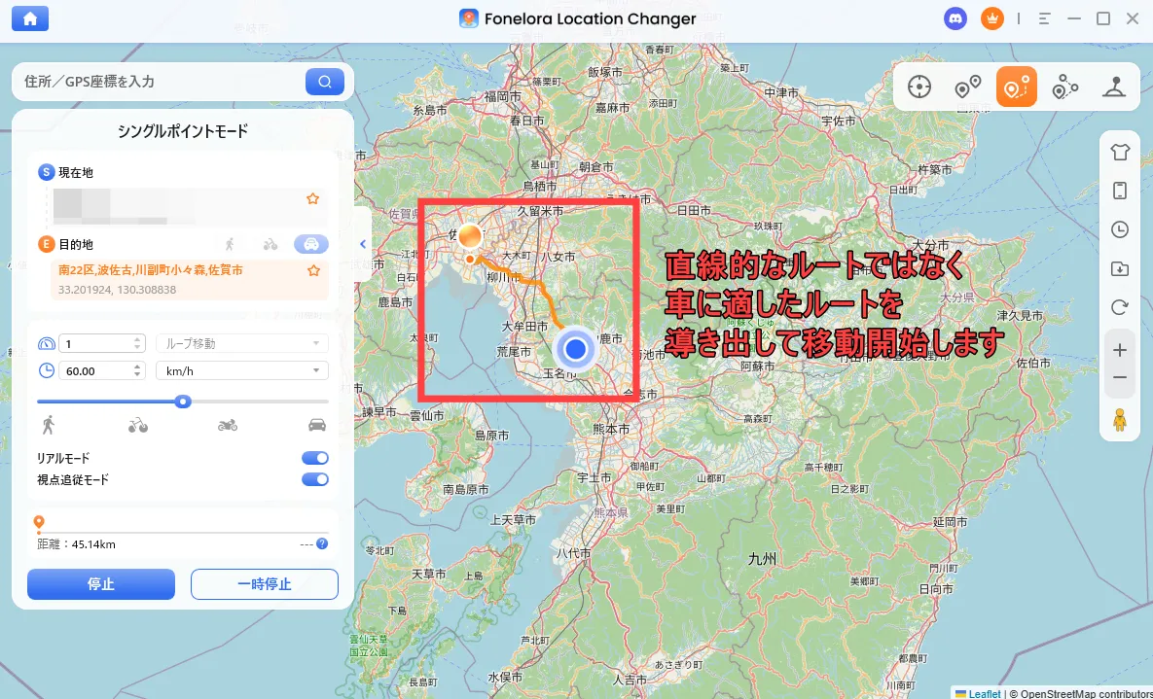Image resolution: width=1153 pixels, height=699 pixels.
Task: Click the route progress marker pin
Action: 39,522
